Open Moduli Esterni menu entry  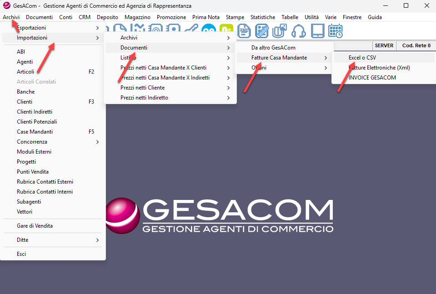(52, 152)
